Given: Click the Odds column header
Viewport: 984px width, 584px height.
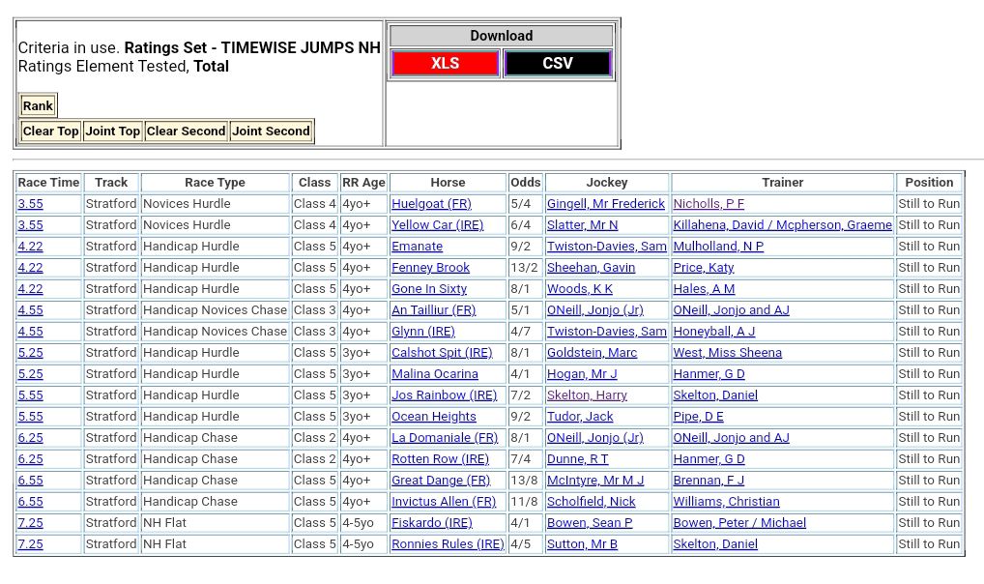Looking at the screenshot, I should point(526,183).
